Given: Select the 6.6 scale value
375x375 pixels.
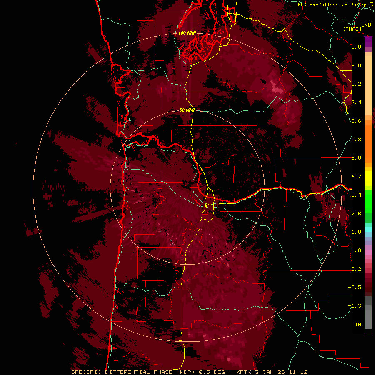Looking at the screenshot, I should coord(356,121).
